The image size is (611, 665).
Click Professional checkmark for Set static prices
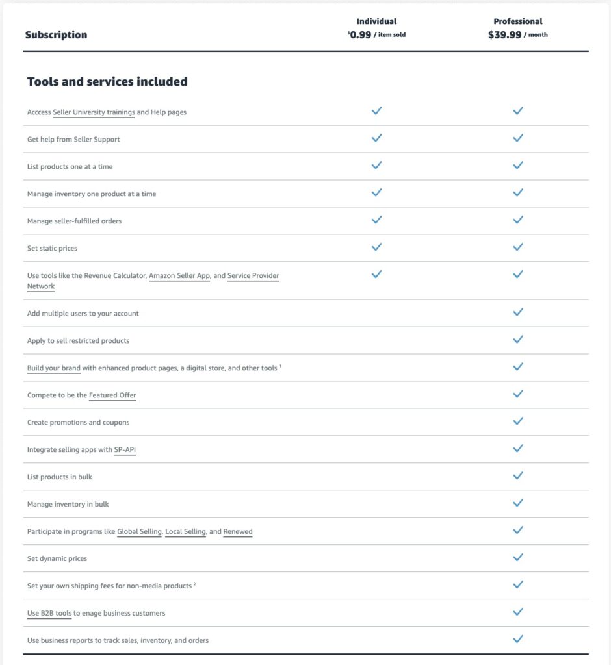(x=518, y=247)
